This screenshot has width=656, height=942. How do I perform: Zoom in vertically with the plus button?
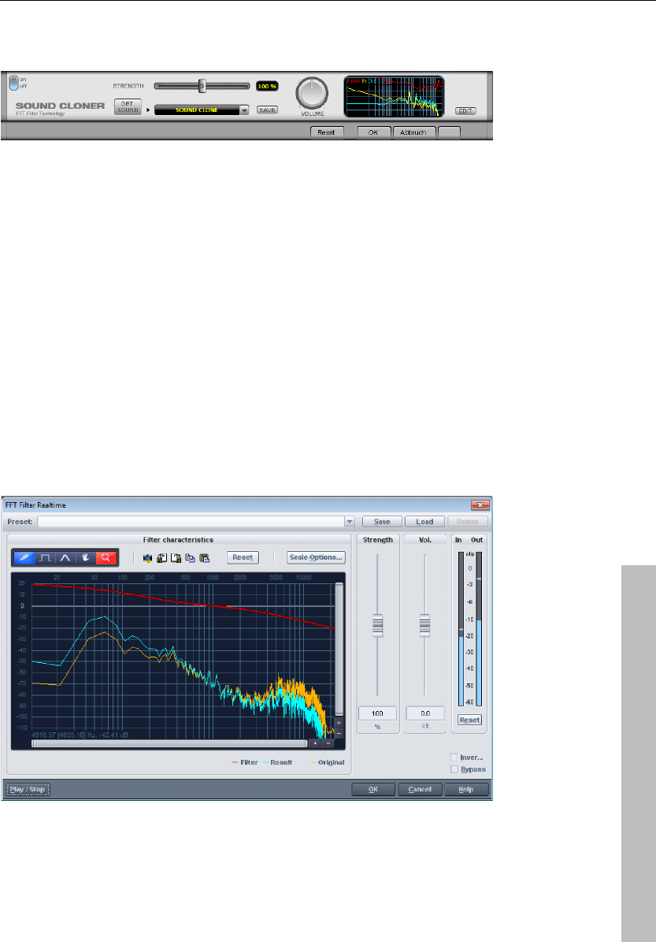pyautogui.click(x=339, y=724)
